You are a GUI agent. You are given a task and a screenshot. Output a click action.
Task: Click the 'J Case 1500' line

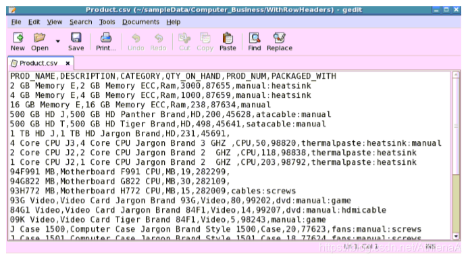click(x=216, y=229)
